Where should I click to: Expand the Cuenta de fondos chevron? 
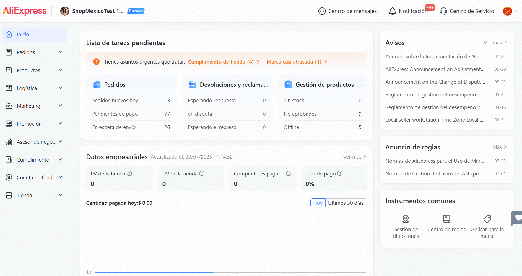coord(60,177)
